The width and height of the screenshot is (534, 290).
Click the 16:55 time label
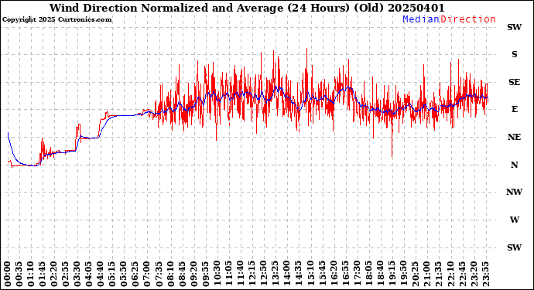coord(345,274)
